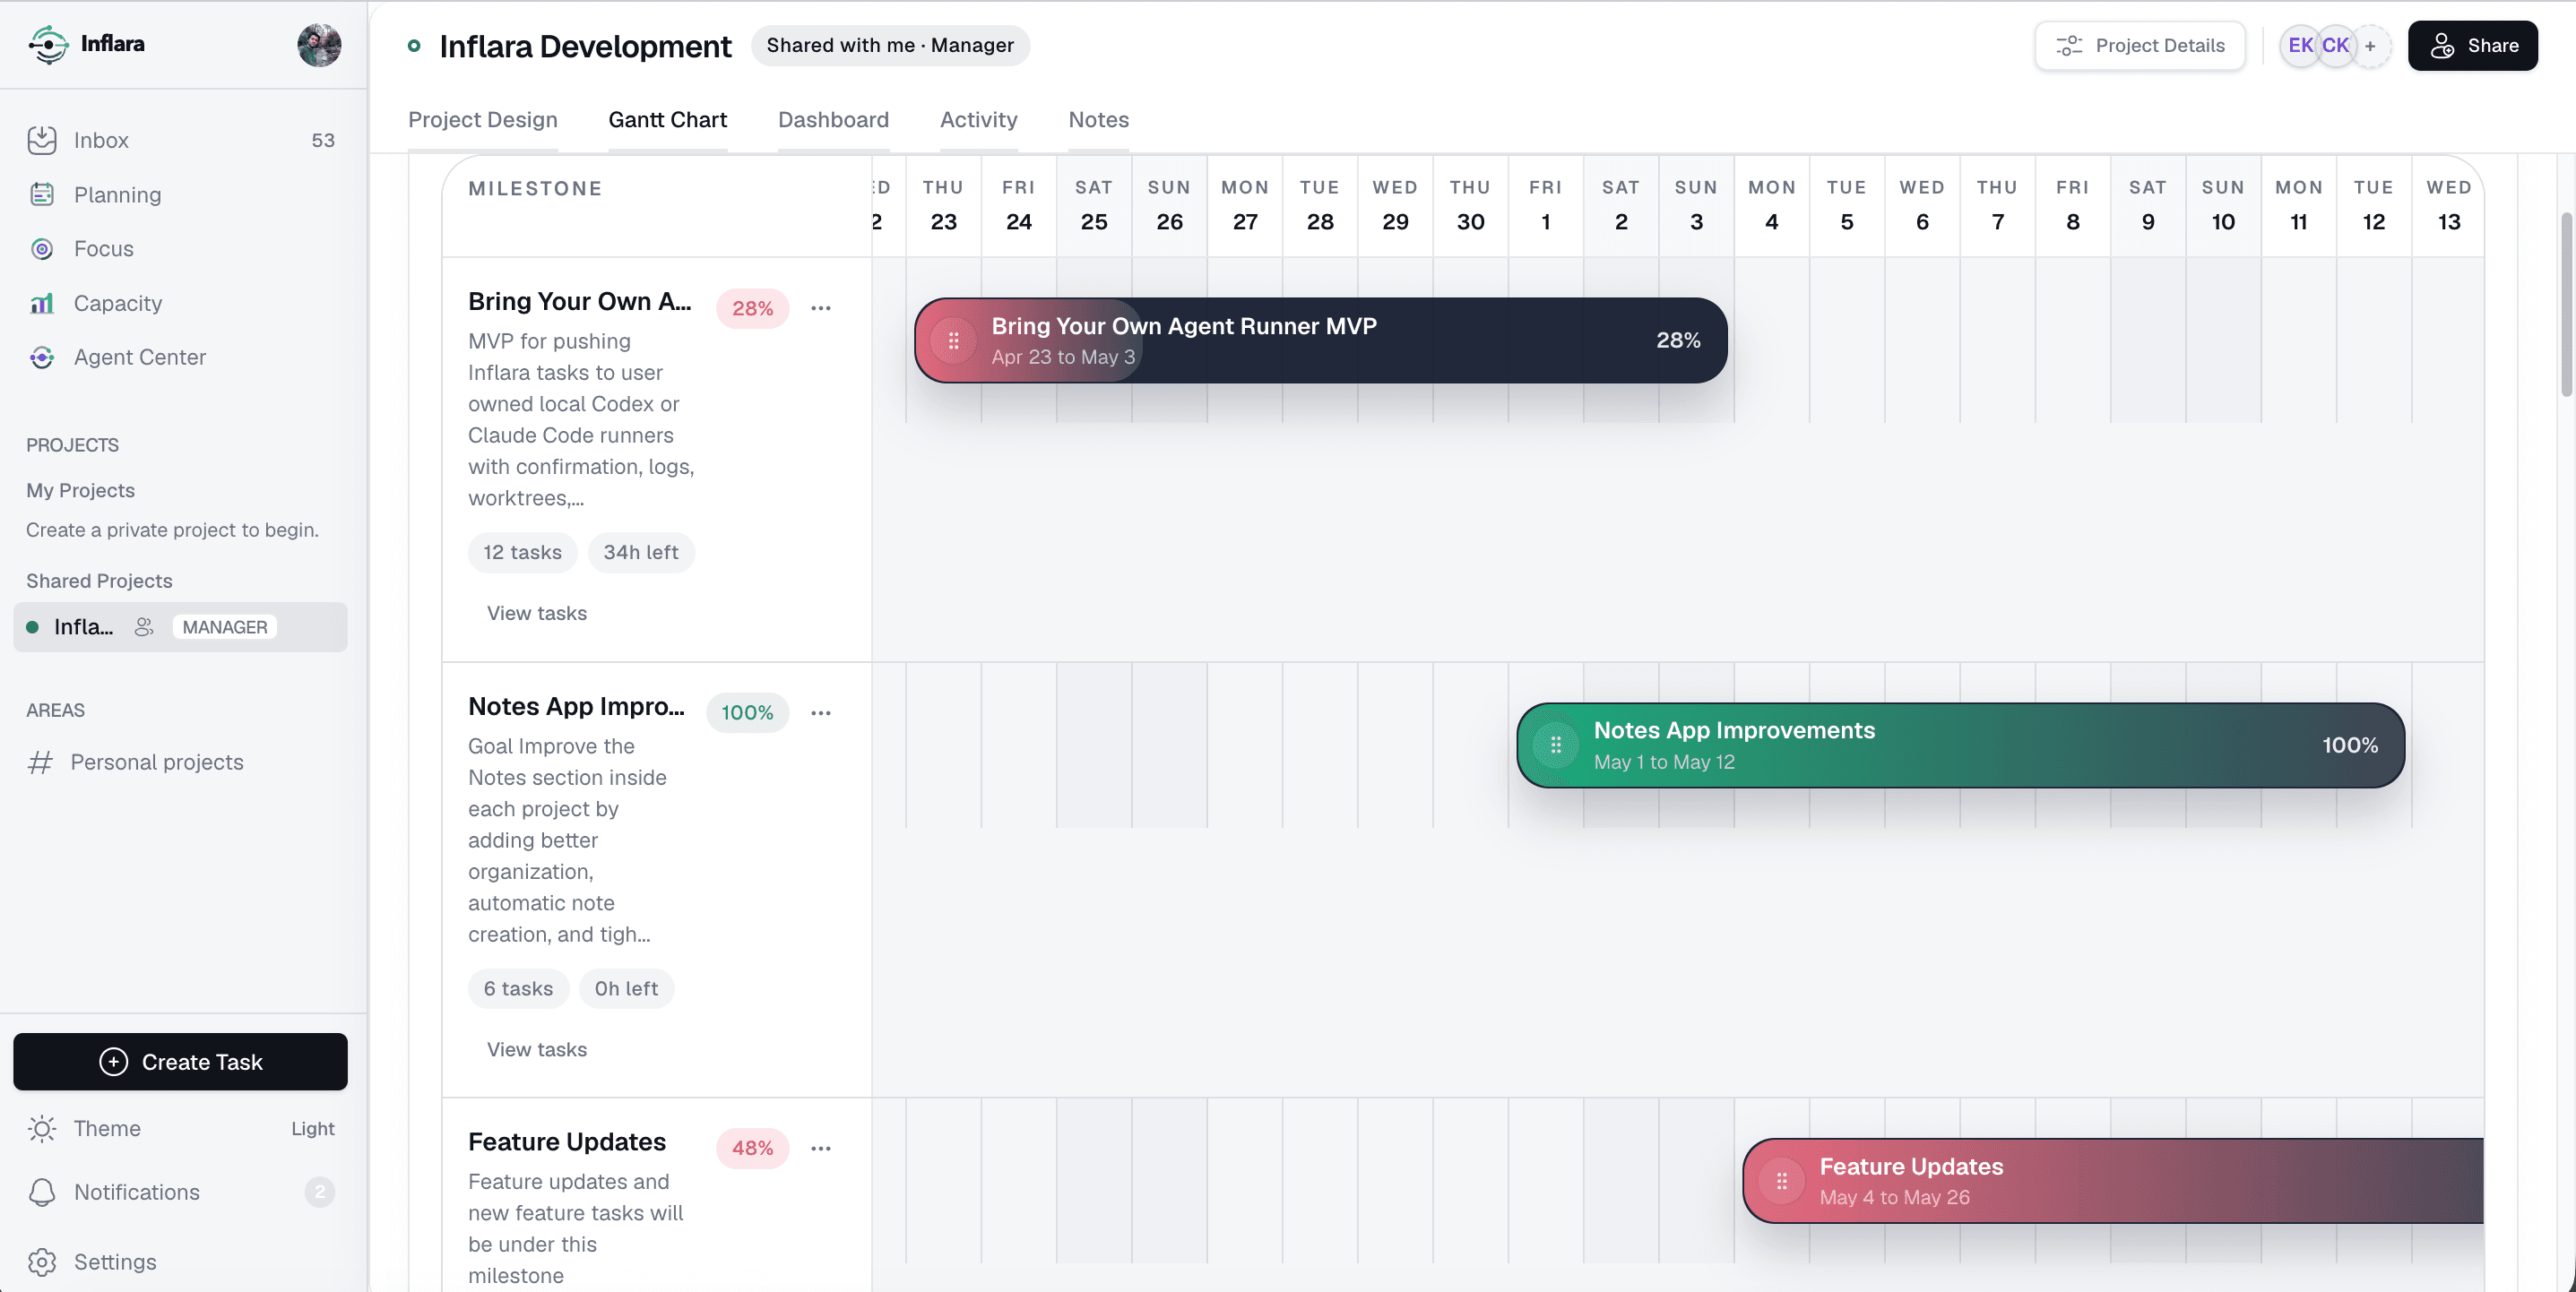The height and width of the screenshot is (1292, 2576).
Task: Click the Notes App Improvements 100% Gantt bar
Action: point(1960,745)
